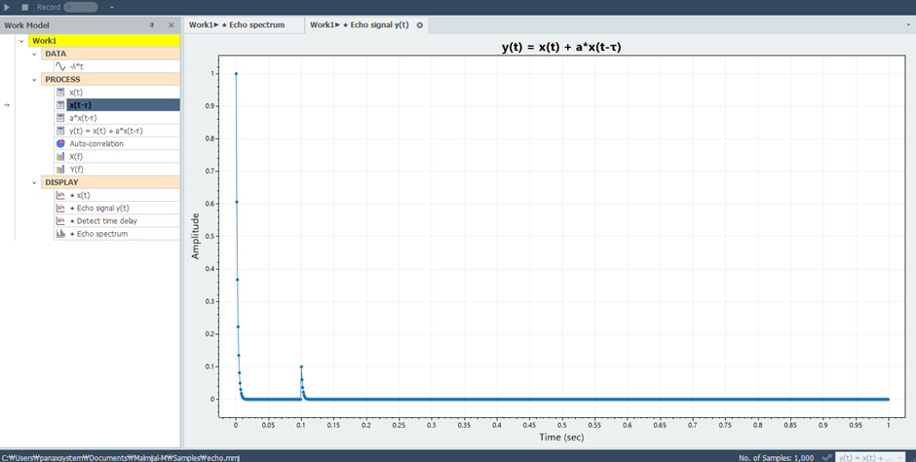Click the x(t) calculator icon
The width and height of the screenshot is (916, 462).
[x=60, y=93]
